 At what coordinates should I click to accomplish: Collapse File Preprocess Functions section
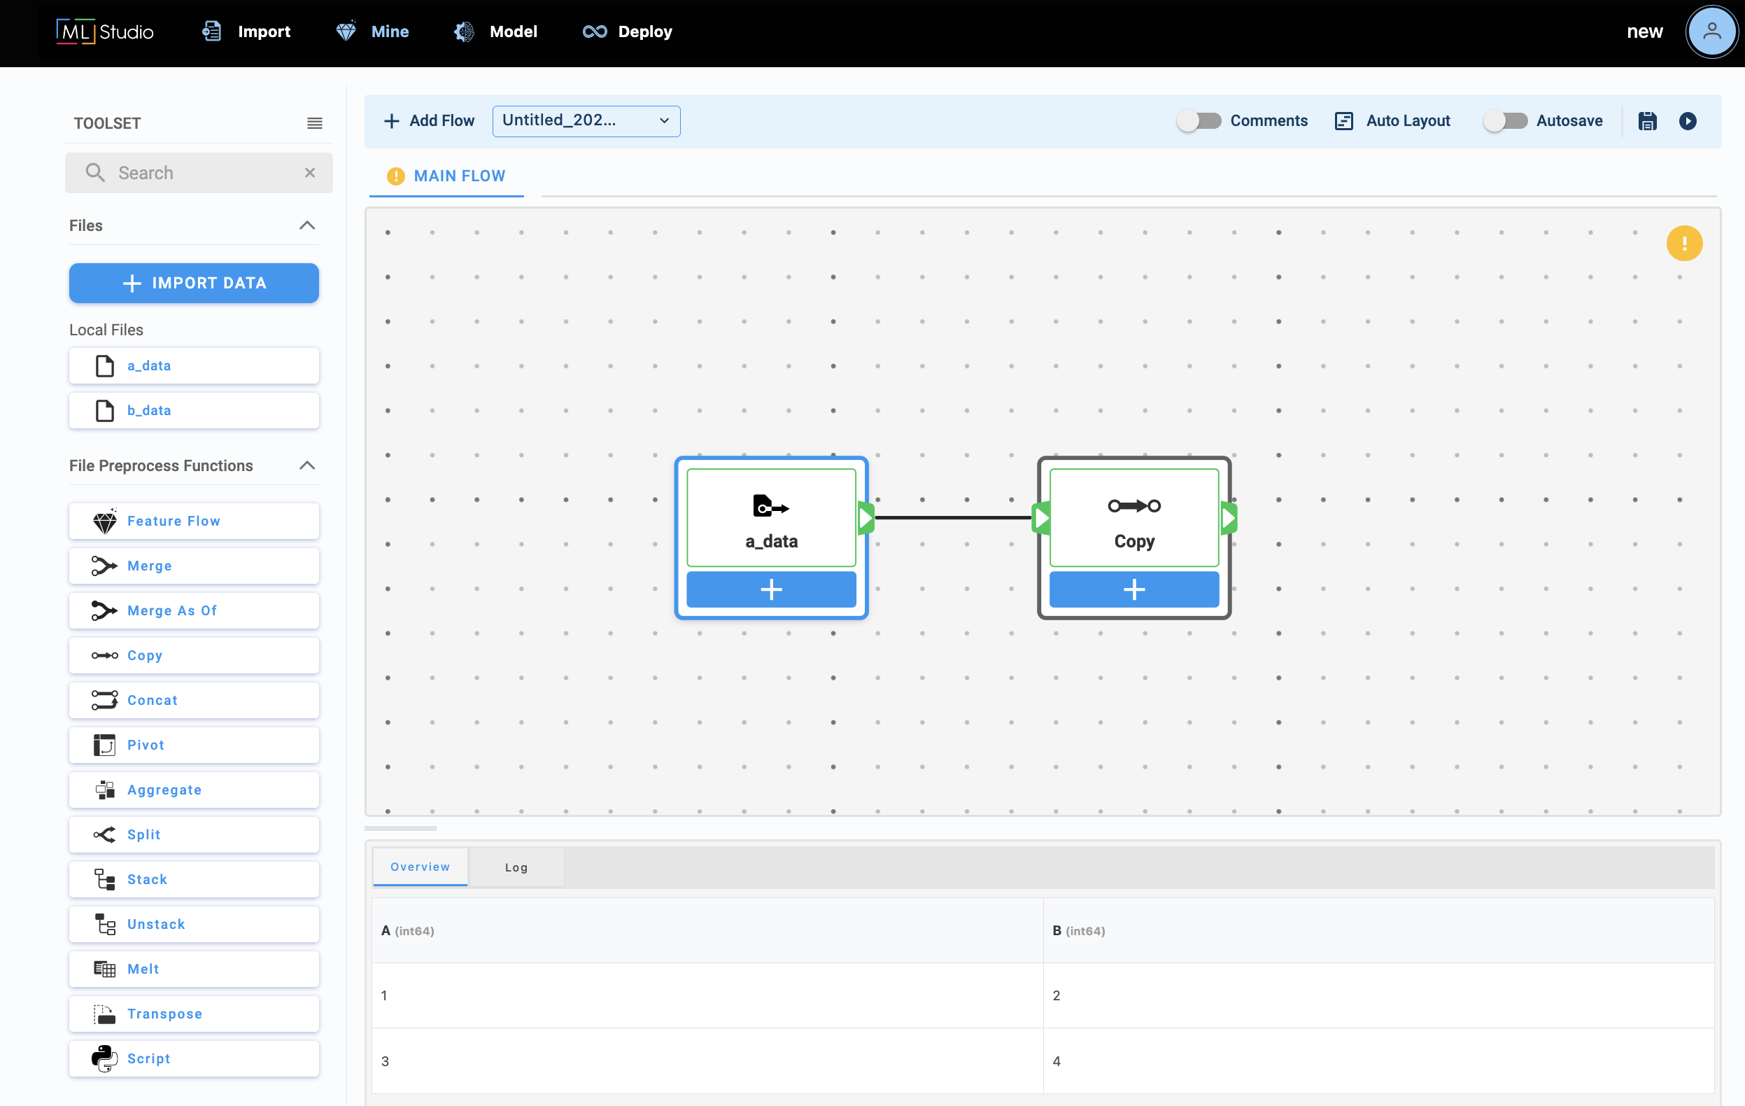point(307,465)
